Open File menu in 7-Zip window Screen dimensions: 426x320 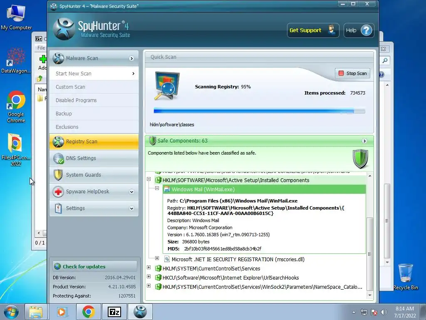pos(41,47)
